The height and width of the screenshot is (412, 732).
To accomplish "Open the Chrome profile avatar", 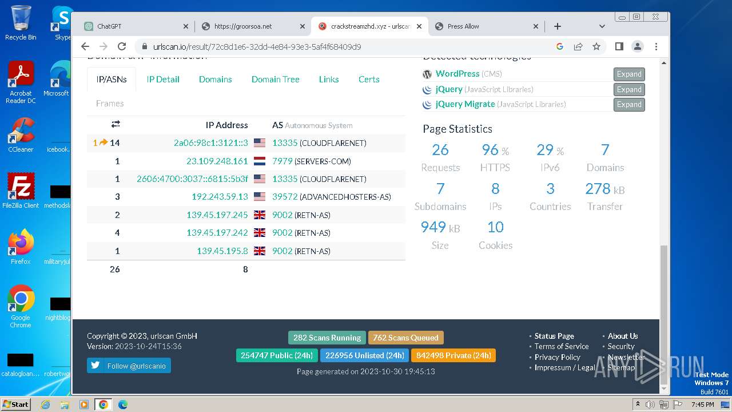I will click(x=638, y=46).
